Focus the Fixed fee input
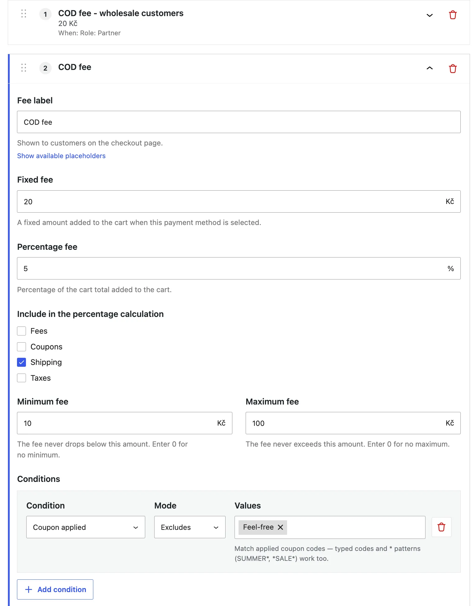The width and height of the screenshot is (474, 606). (x=239, y=201)
